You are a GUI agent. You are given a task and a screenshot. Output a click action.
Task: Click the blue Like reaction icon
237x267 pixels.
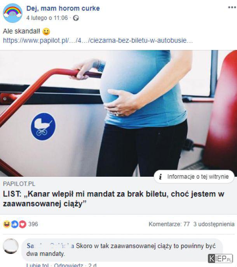15,224
